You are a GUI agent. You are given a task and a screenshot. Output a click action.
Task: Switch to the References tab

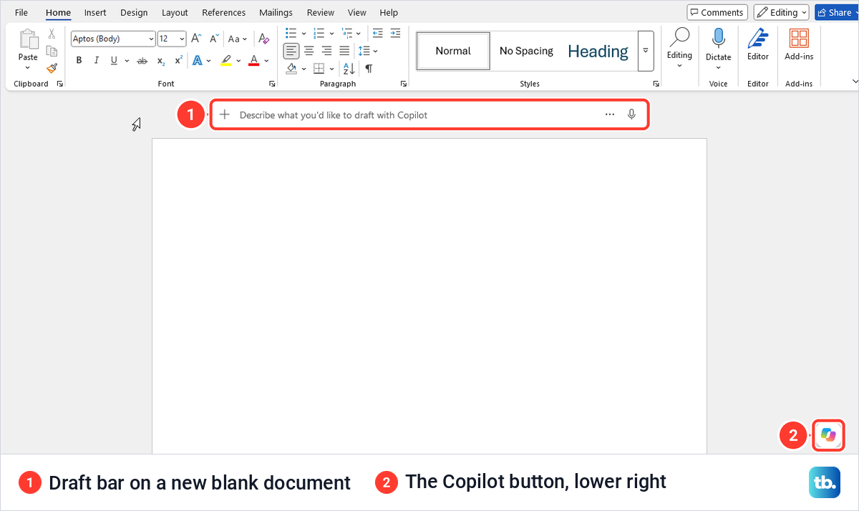[x=223, y=12]
